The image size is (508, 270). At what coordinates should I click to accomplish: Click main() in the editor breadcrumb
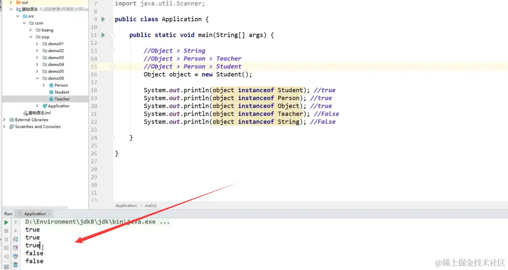150,206
